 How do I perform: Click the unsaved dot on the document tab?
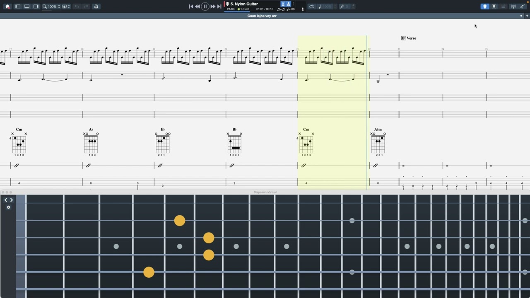(x=521, y=16)
